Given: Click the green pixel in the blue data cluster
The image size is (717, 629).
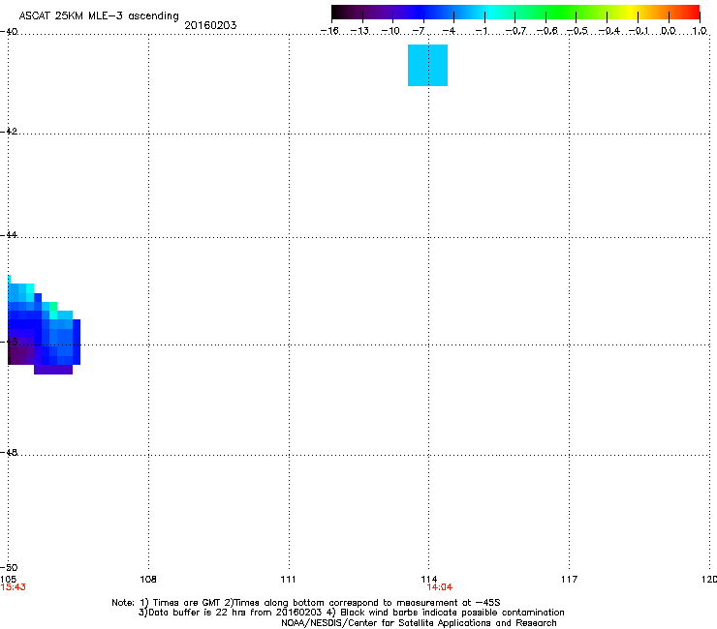Looking at the screenshot, I should [x=53, y=306].
